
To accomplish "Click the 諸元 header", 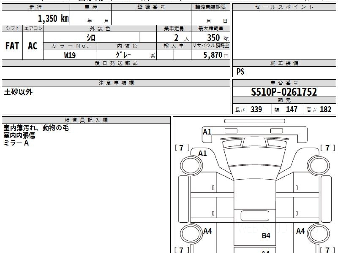I will tap(284, 101).
